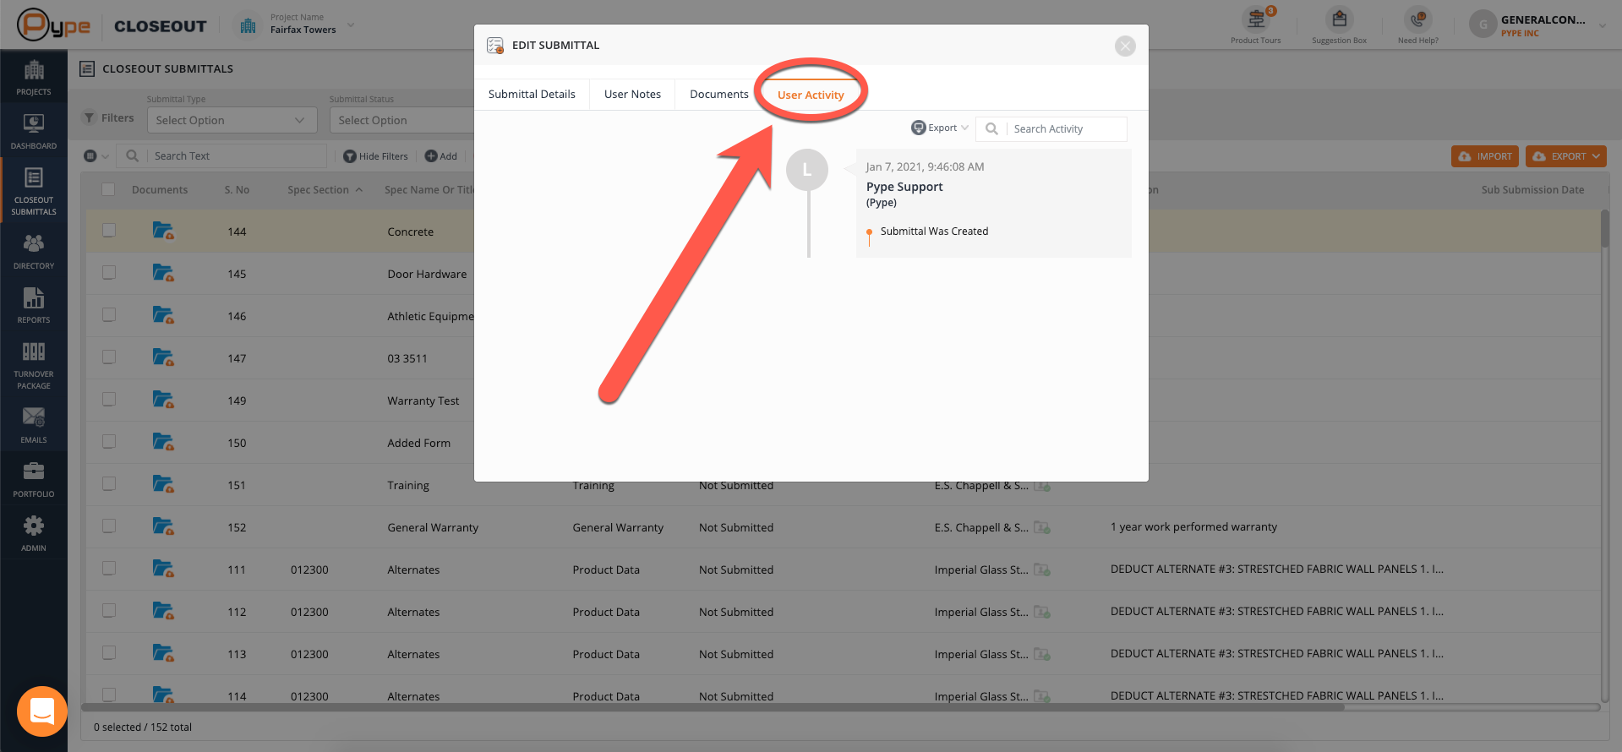Switch to the Documents tab

click(x=718, y=94)
